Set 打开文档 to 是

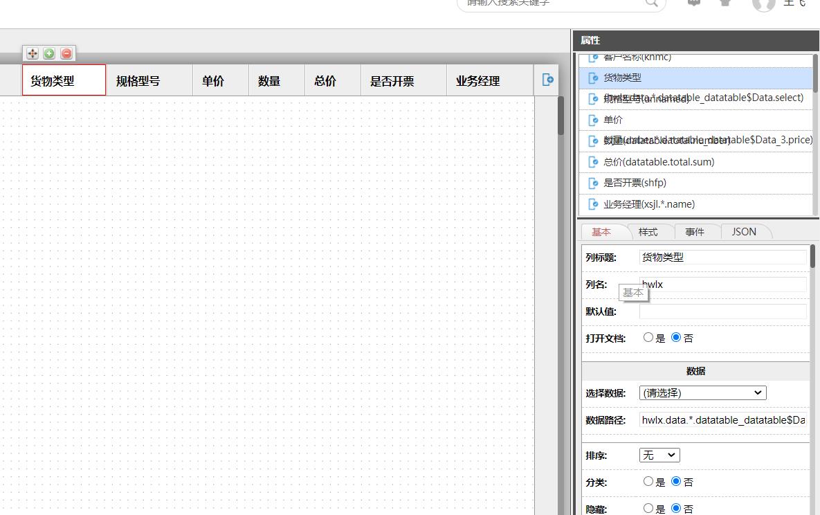pos(648,338)
